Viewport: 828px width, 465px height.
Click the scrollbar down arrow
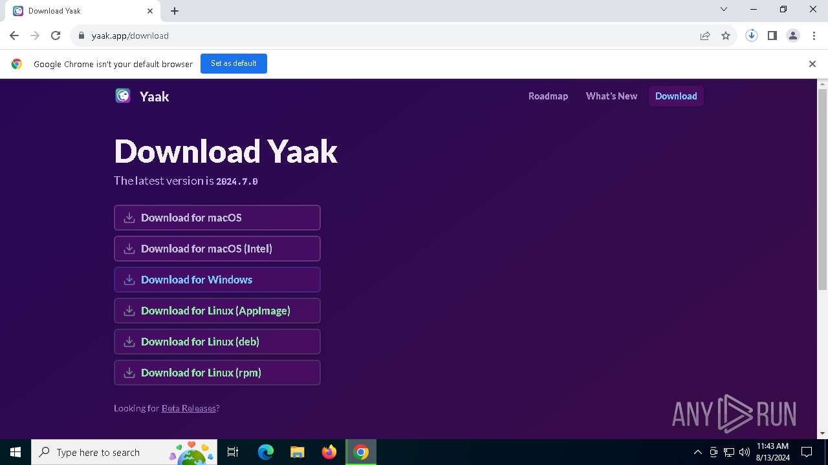click(823, 433)
